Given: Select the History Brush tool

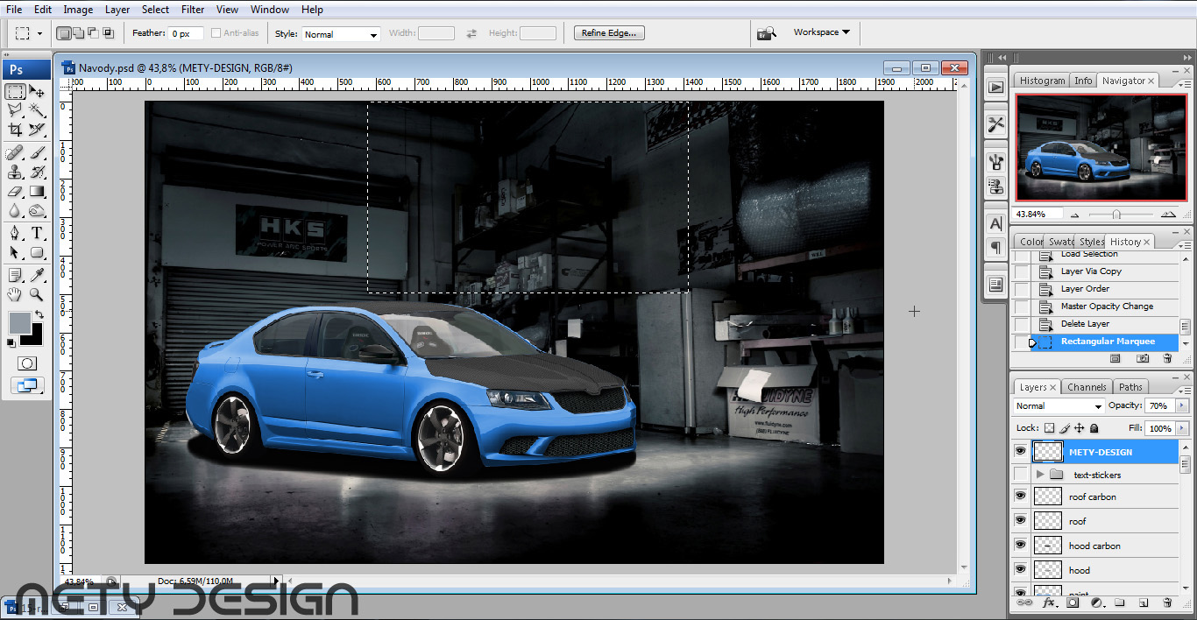Looking at the screenshot, I should tap(37, 173).
